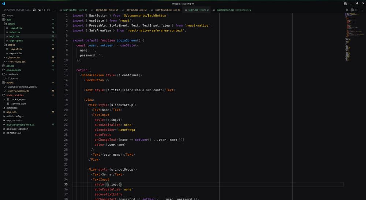Open +not-found.tsx in Explorer tree
This screenshot has width=366, height=200.
[x=16, y=62]
